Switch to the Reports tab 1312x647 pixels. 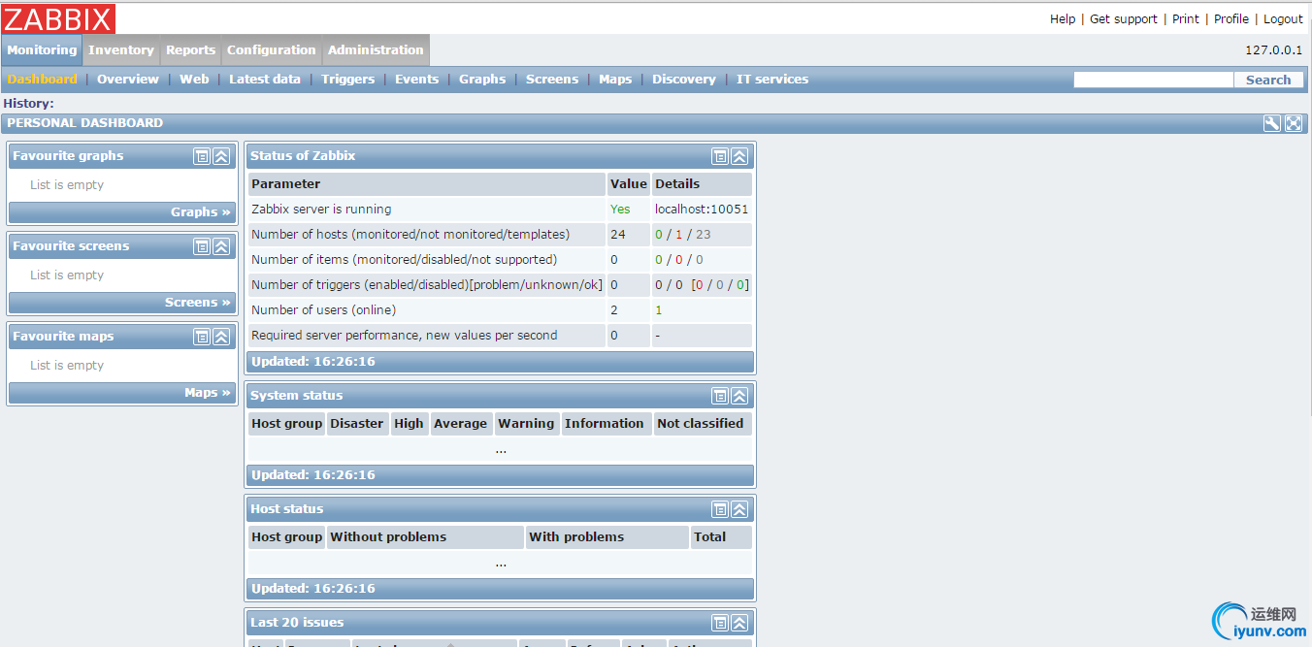190,50
